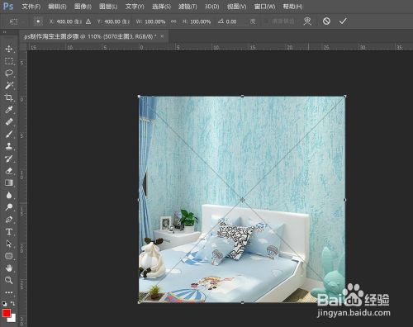Open the 文字(Y) menu
Screen dimensions: 413x327
click(x=135, y=7)
